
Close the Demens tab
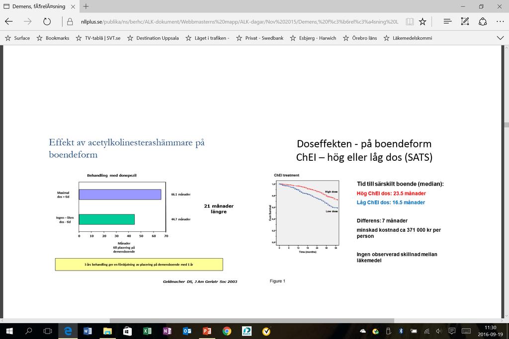click(73, 6)
